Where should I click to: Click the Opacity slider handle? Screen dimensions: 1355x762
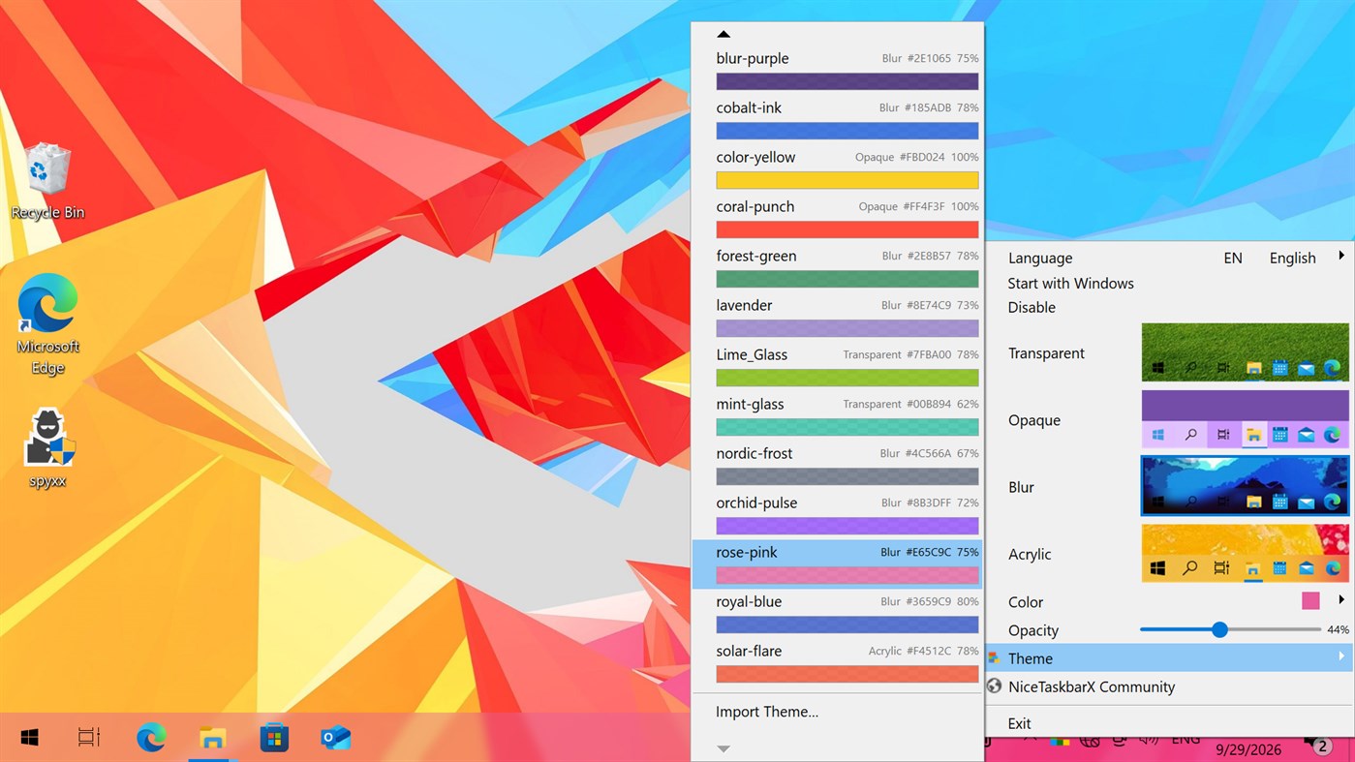[x=1219, y=629]
